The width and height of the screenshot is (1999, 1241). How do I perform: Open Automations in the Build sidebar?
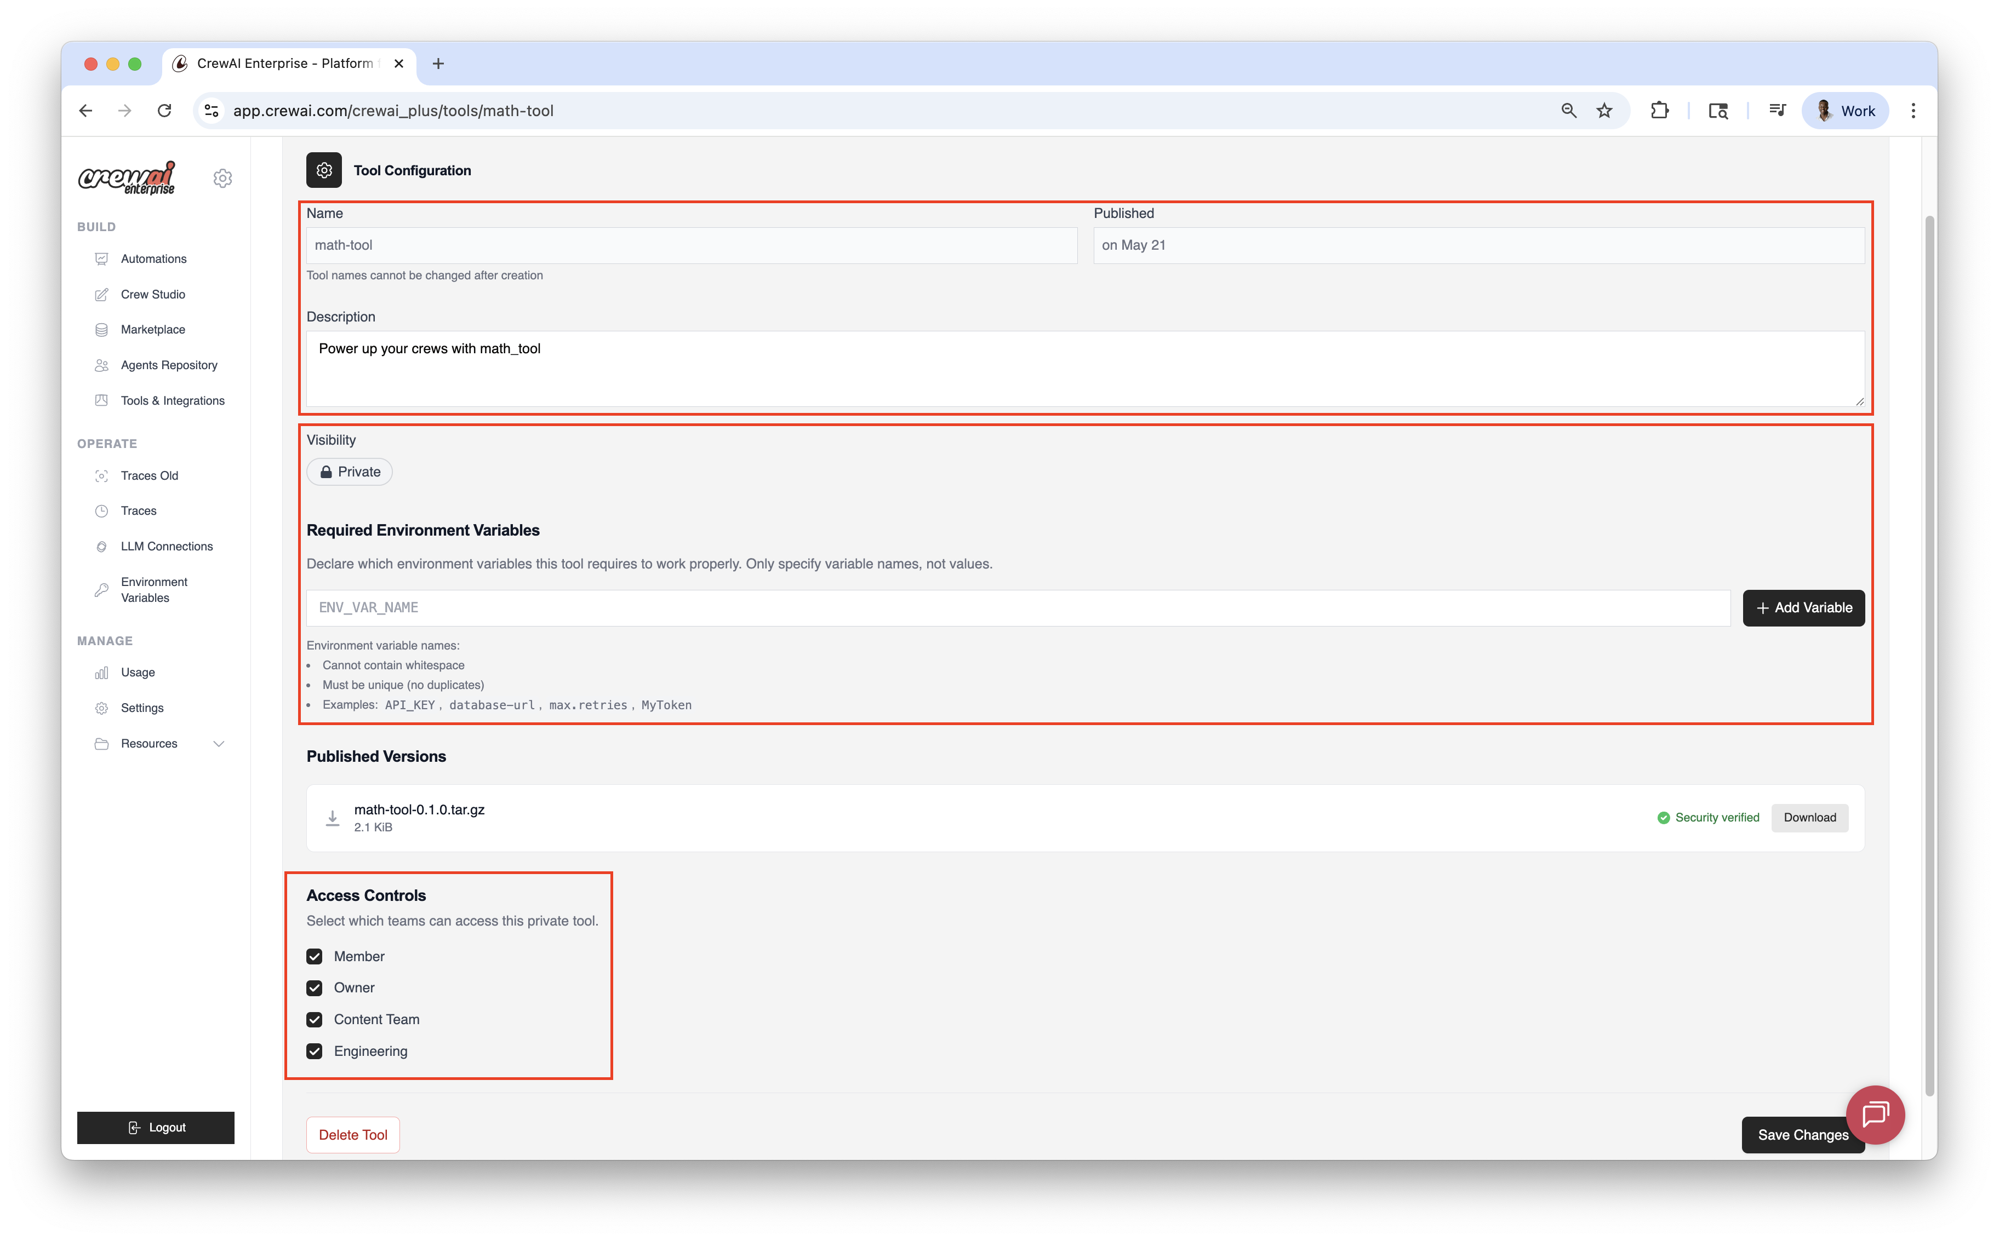pyautogui.click(x=153, y=258)
